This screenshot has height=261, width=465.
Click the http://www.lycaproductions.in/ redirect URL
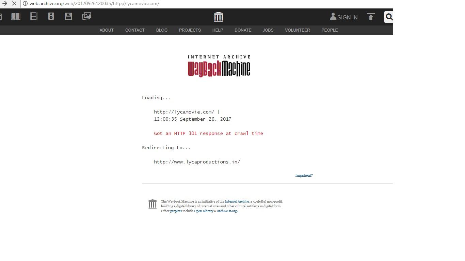pos(197,162)
